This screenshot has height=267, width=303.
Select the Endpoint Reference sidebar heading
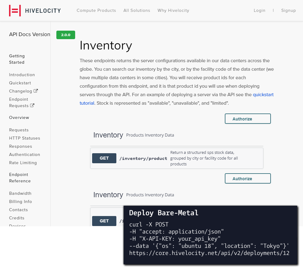pos(20,177)
